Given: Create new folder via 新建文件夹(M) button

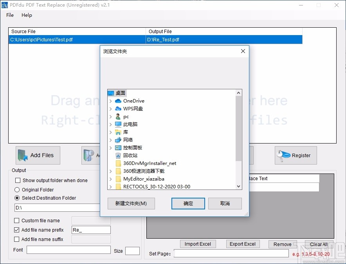Looking at the screenshot, I should [x=131, y=204].
